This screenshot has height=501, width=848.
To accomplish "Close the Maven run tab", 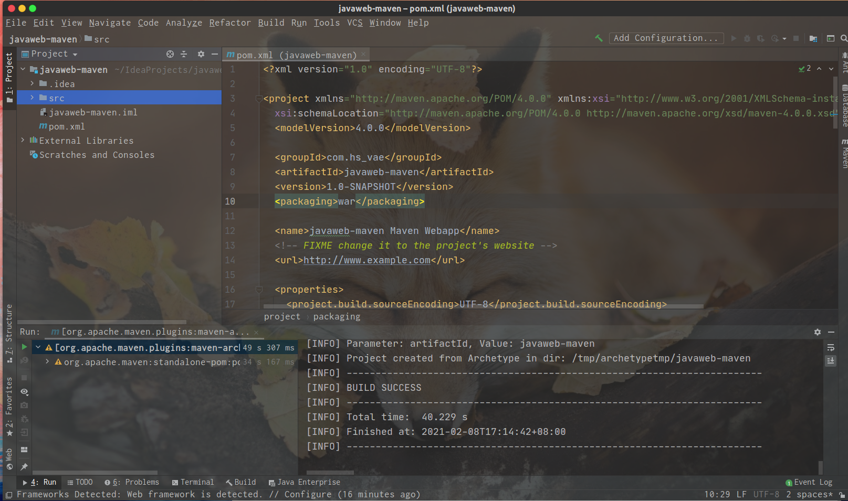I will point(256,332).
